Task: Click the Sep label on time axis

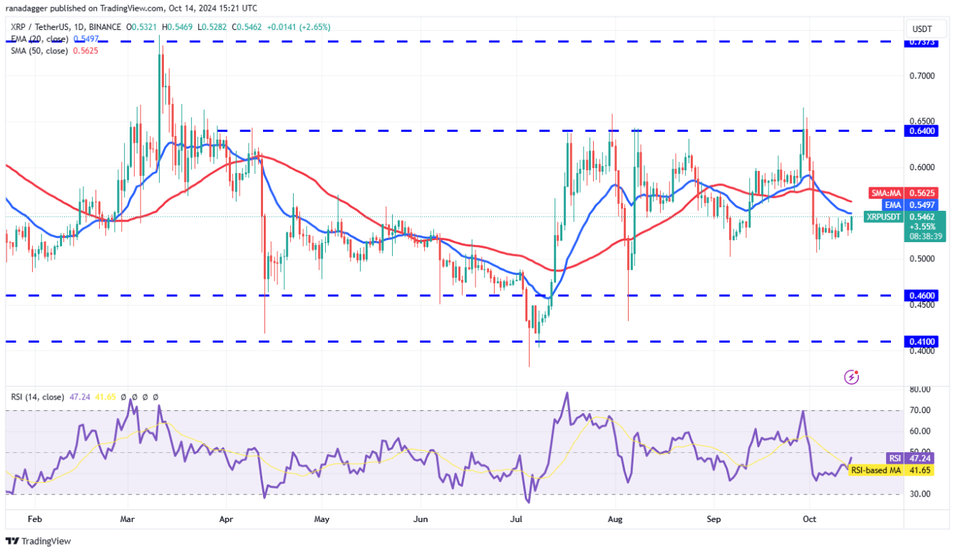Action: [714, 520]
